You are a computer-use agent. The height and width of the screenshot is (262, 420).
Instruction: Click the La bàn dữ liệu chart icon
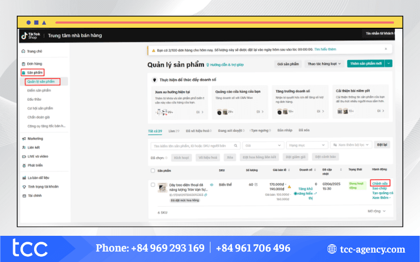[x=23, y=178]
